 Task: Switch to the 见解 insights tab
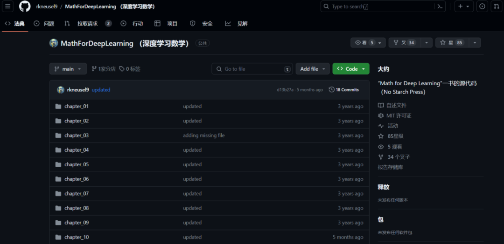[x=237, y=23]
